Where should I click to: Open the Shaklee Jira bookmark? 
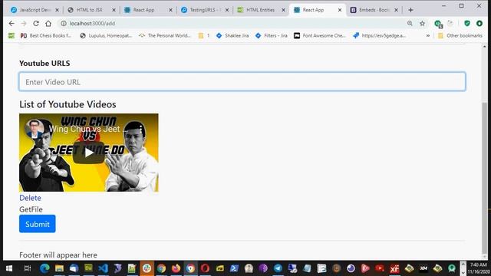click(x=232, y=36)
